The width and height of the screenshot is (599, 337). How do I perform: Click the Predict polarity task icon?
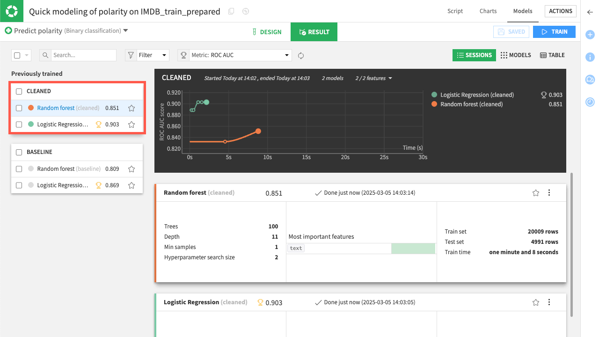8,30
